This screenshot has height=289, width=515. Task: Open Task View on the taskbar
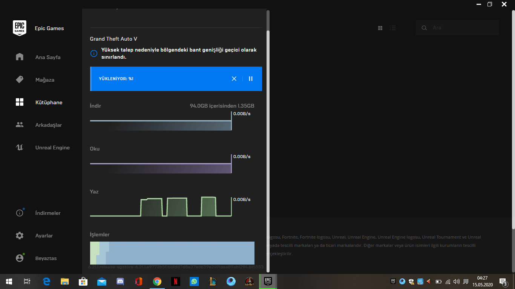(x=27, y=281)
